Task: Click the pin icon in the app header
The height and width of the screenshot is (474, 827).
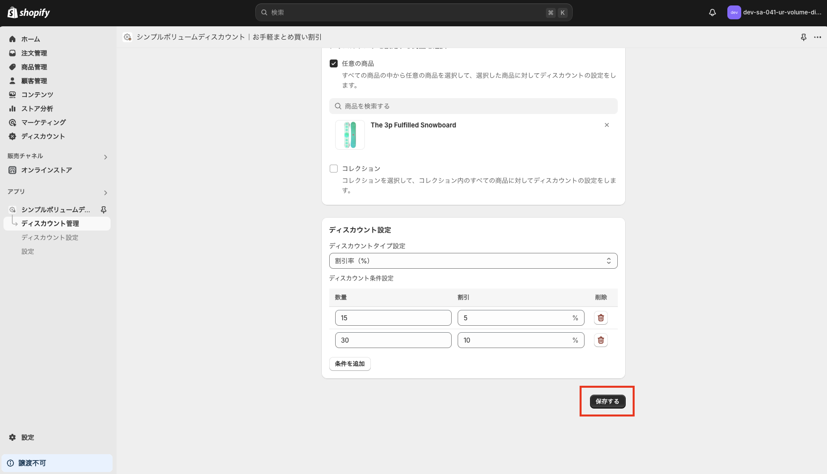Action: pos(804,37)
